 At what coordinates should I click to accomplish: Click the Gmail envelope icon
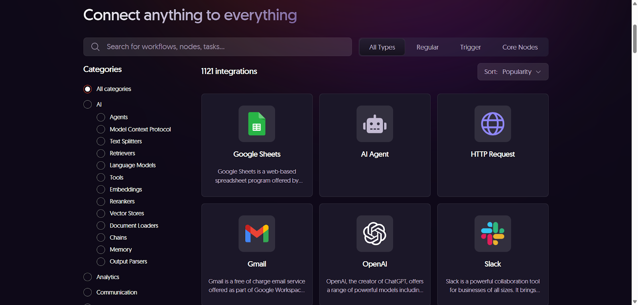tap(257, 234)
